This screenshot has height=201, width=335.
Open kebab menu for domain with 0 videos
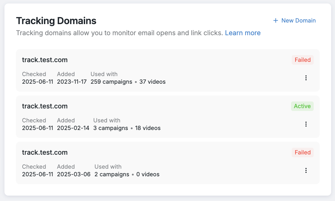306,170
